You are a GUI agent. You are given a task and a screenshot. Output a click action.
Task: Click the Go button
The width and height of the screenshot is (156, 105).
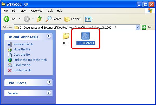(x=146, y=27)
